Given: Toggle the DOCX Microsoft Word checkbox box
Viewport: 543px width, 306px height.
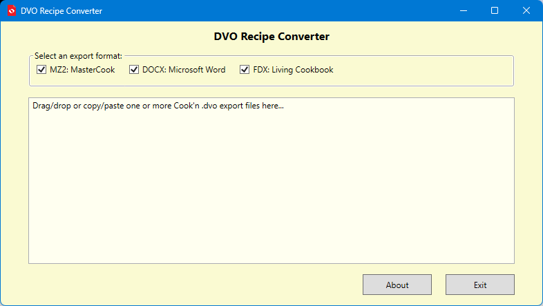Looking at the screenshot, I should (x=134, y=70).
